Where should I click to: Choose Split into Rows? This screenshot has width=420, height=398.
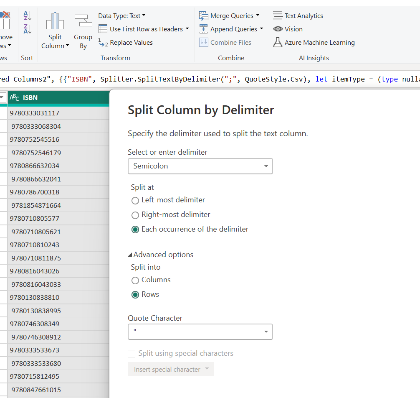135,295
